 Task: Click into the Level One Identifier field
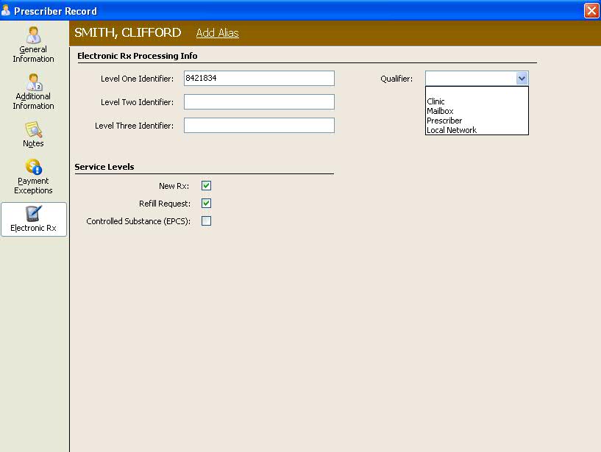point(259,79)
